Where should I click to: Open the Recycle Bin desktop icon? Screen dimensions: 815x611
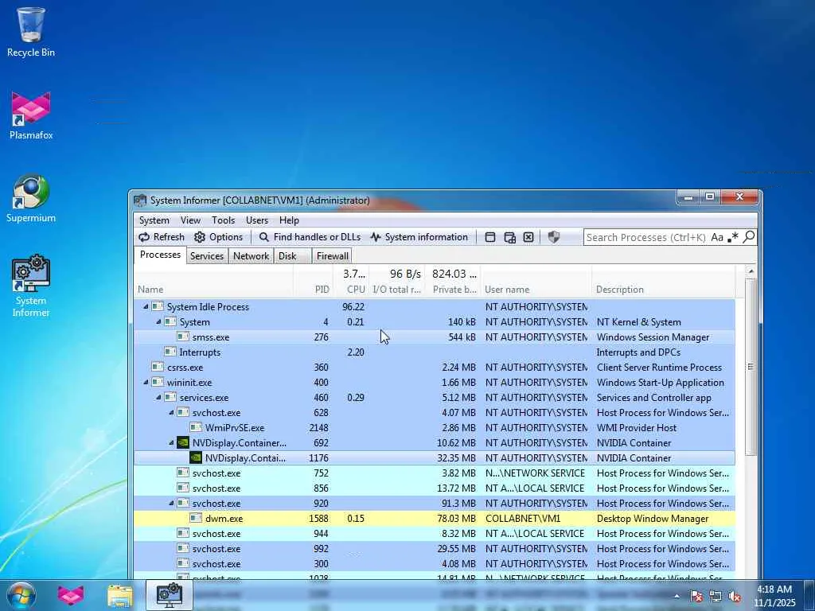tap(31, 32)
